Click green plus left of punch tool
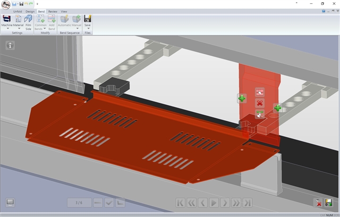340x217 pixels. coord(242,98)
